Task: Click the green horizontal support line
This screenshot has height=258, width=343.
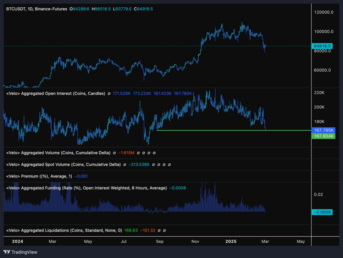Action: click(x=233, y=130)
